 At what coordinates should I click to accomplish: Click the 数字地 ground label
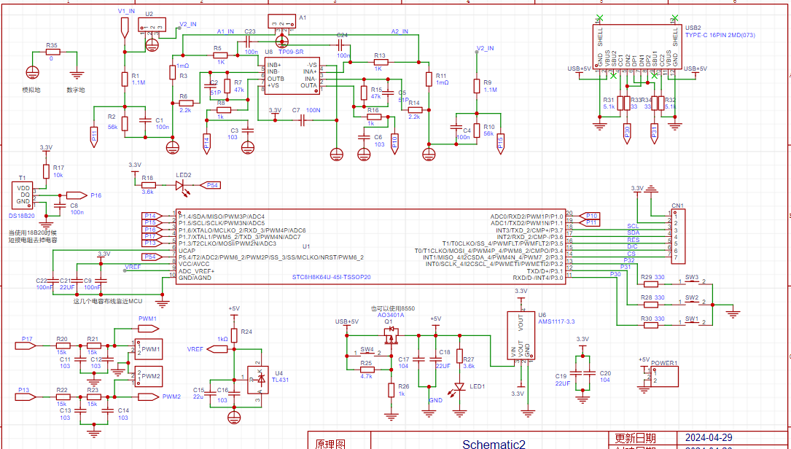coord(76,90)
